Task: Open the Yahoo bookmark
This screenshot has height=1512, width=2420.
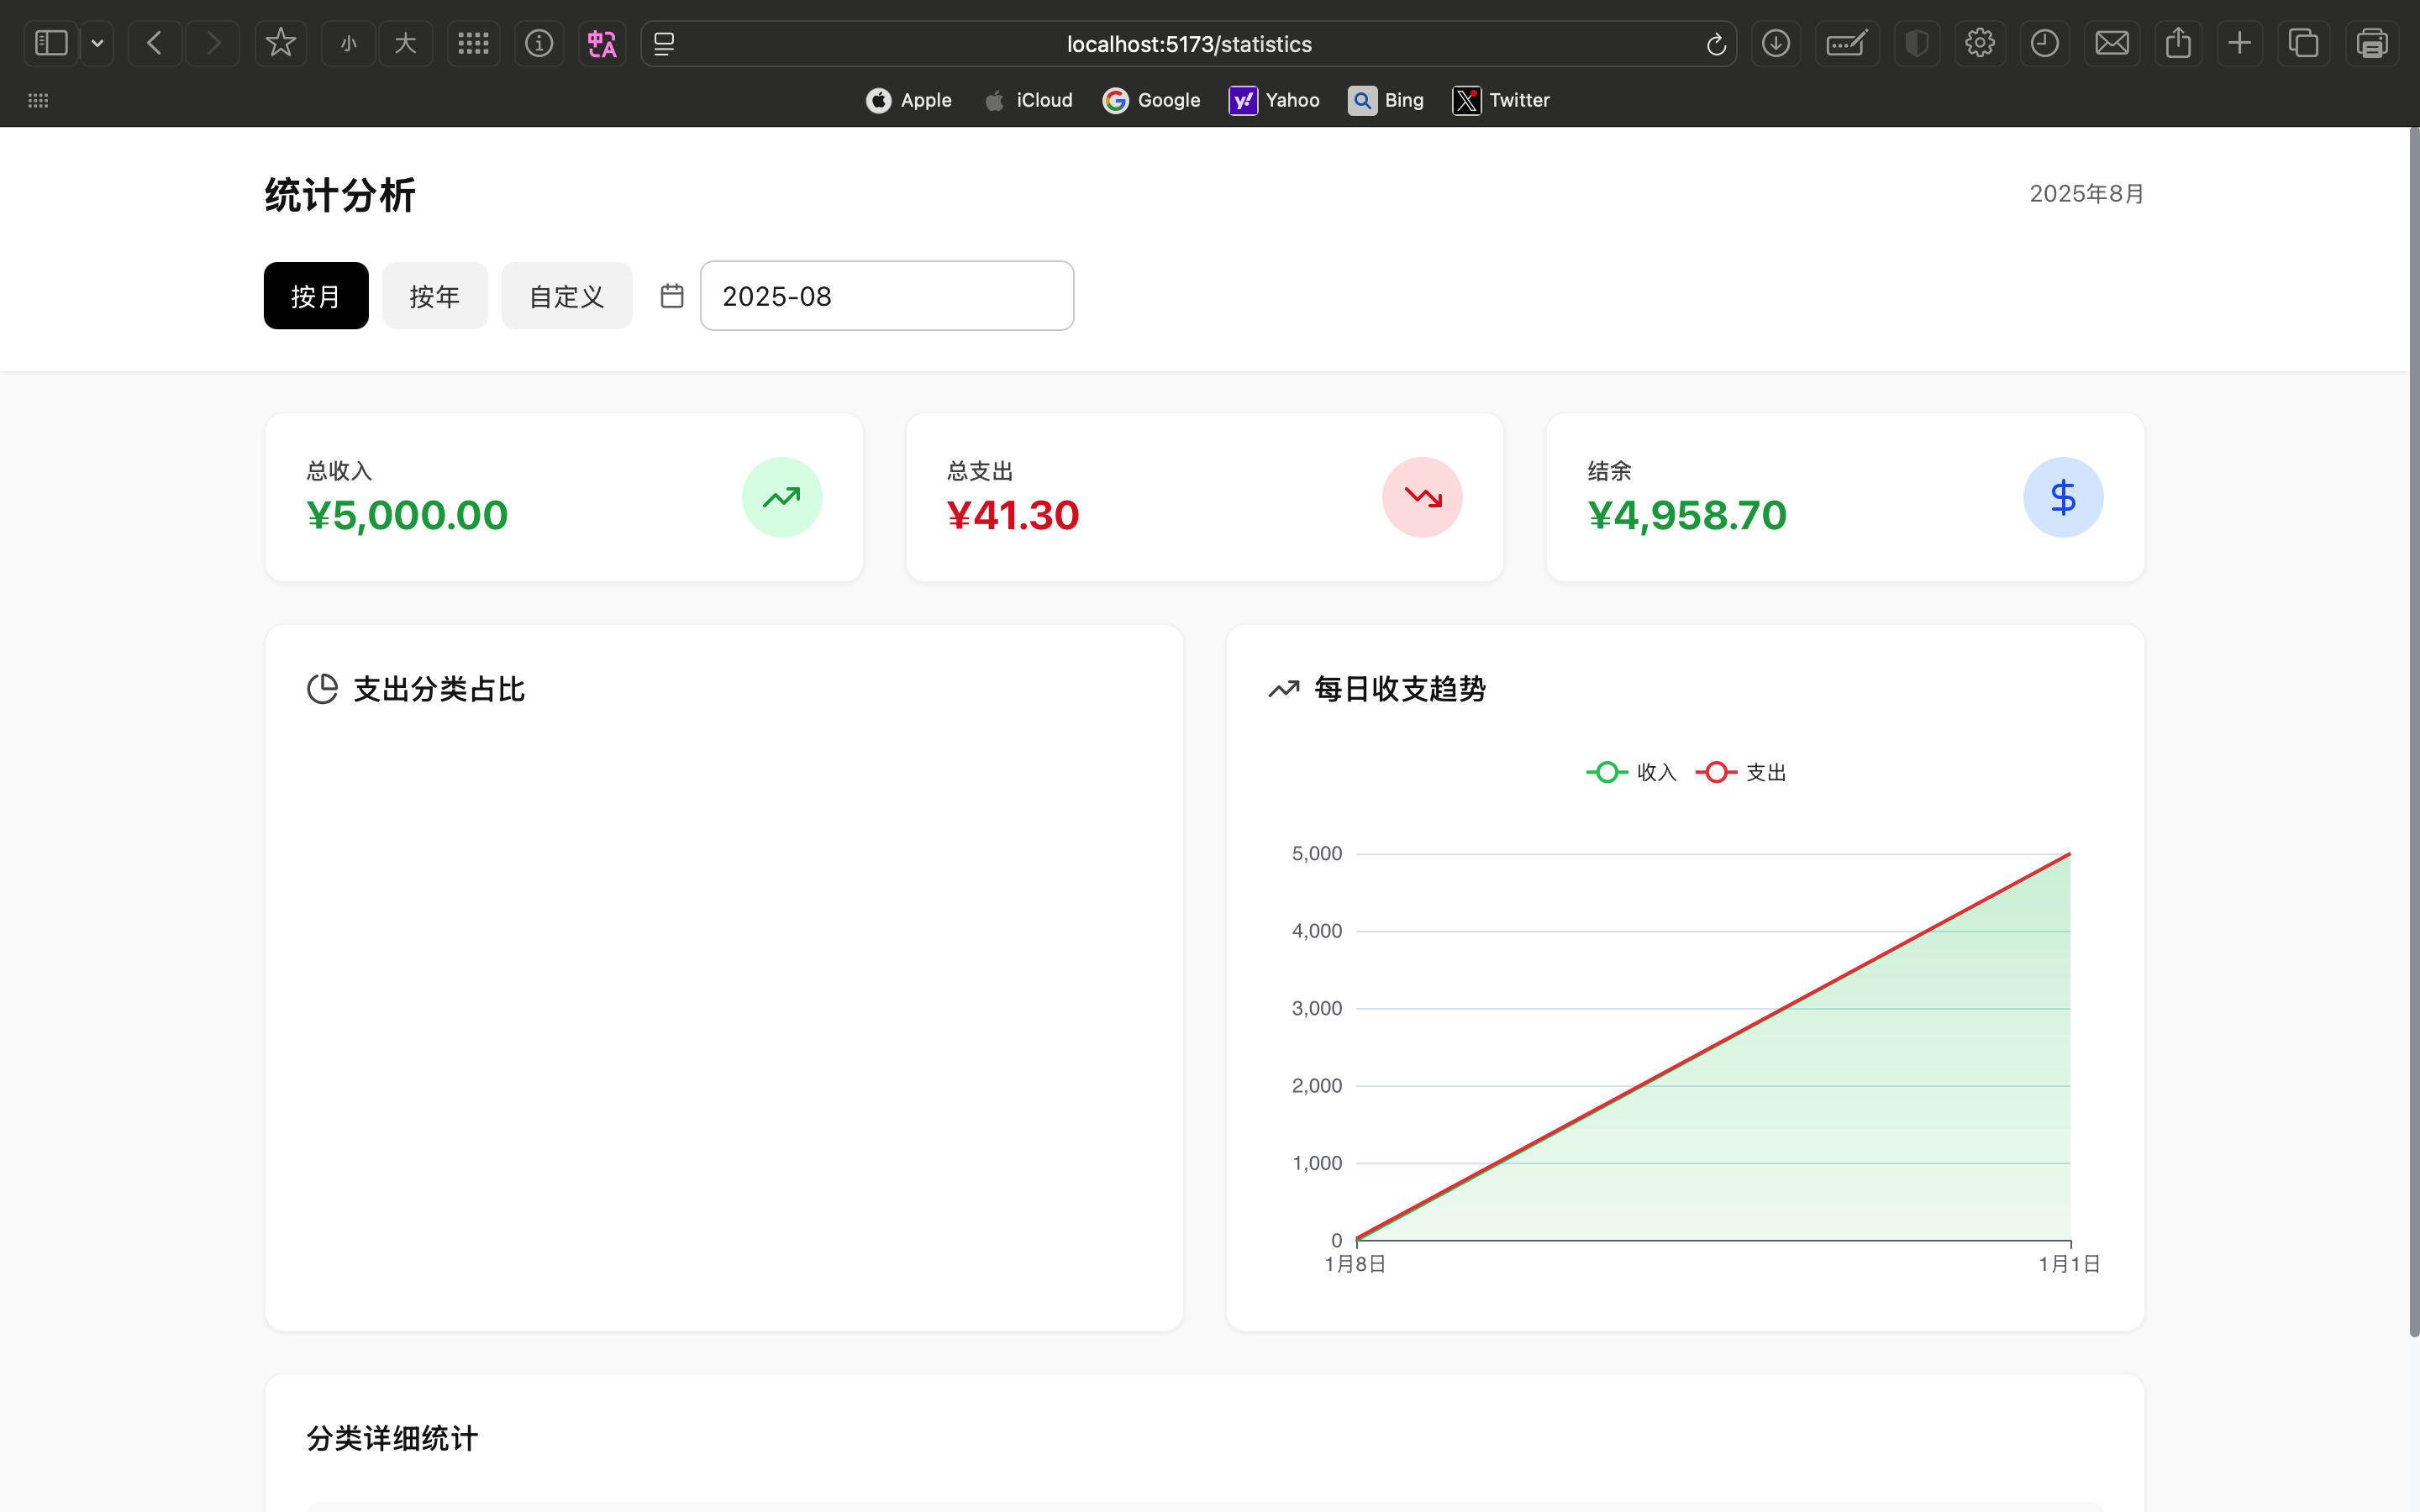Action: pos(1274,100)
